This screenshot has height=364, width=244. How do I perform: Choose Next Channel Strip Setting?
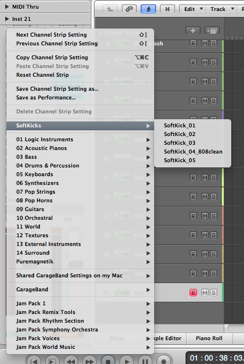click(x=80, y=35)
